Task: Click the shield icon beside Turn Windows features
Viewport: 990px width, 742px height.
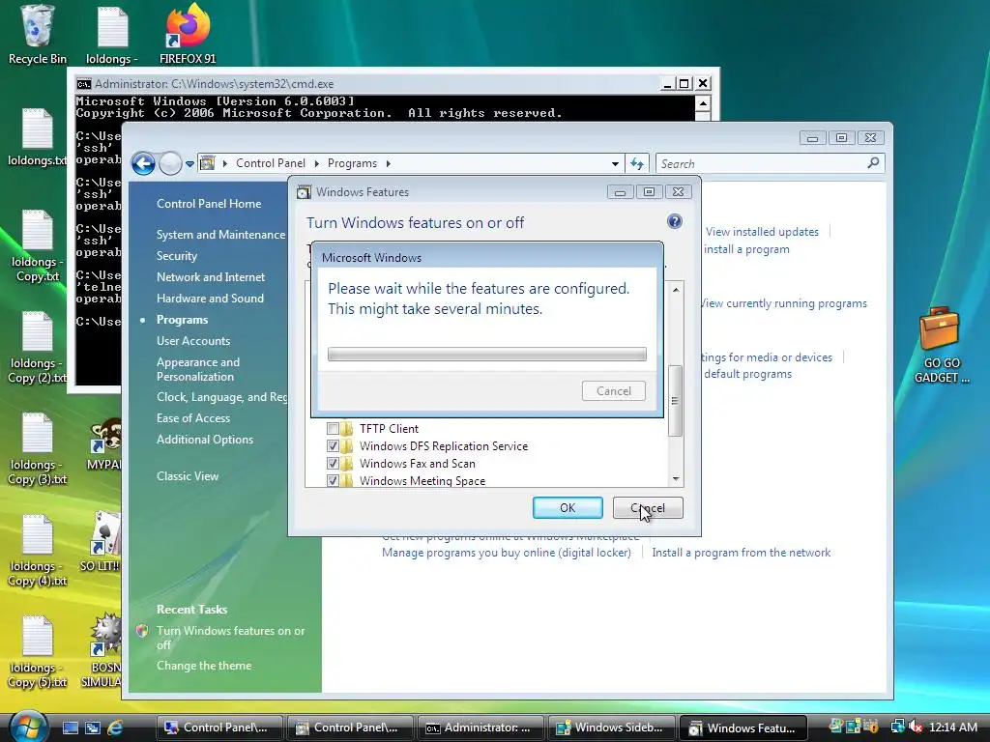Action: coord(142,631)
